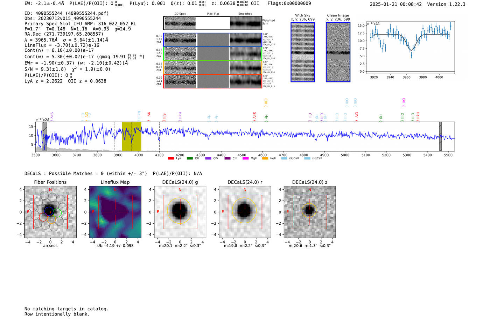Open the DECaLS(24.0) r image
Viewport: 490px width, 333px height.
(245, 212)
